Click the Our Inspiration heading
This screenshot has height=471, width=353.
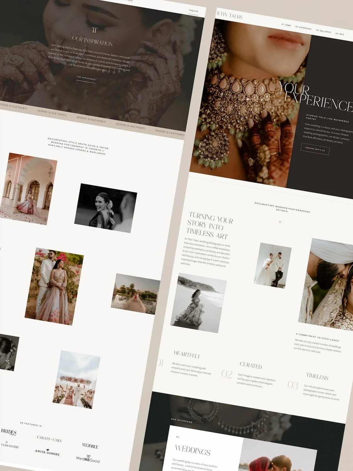click(92, 41)
